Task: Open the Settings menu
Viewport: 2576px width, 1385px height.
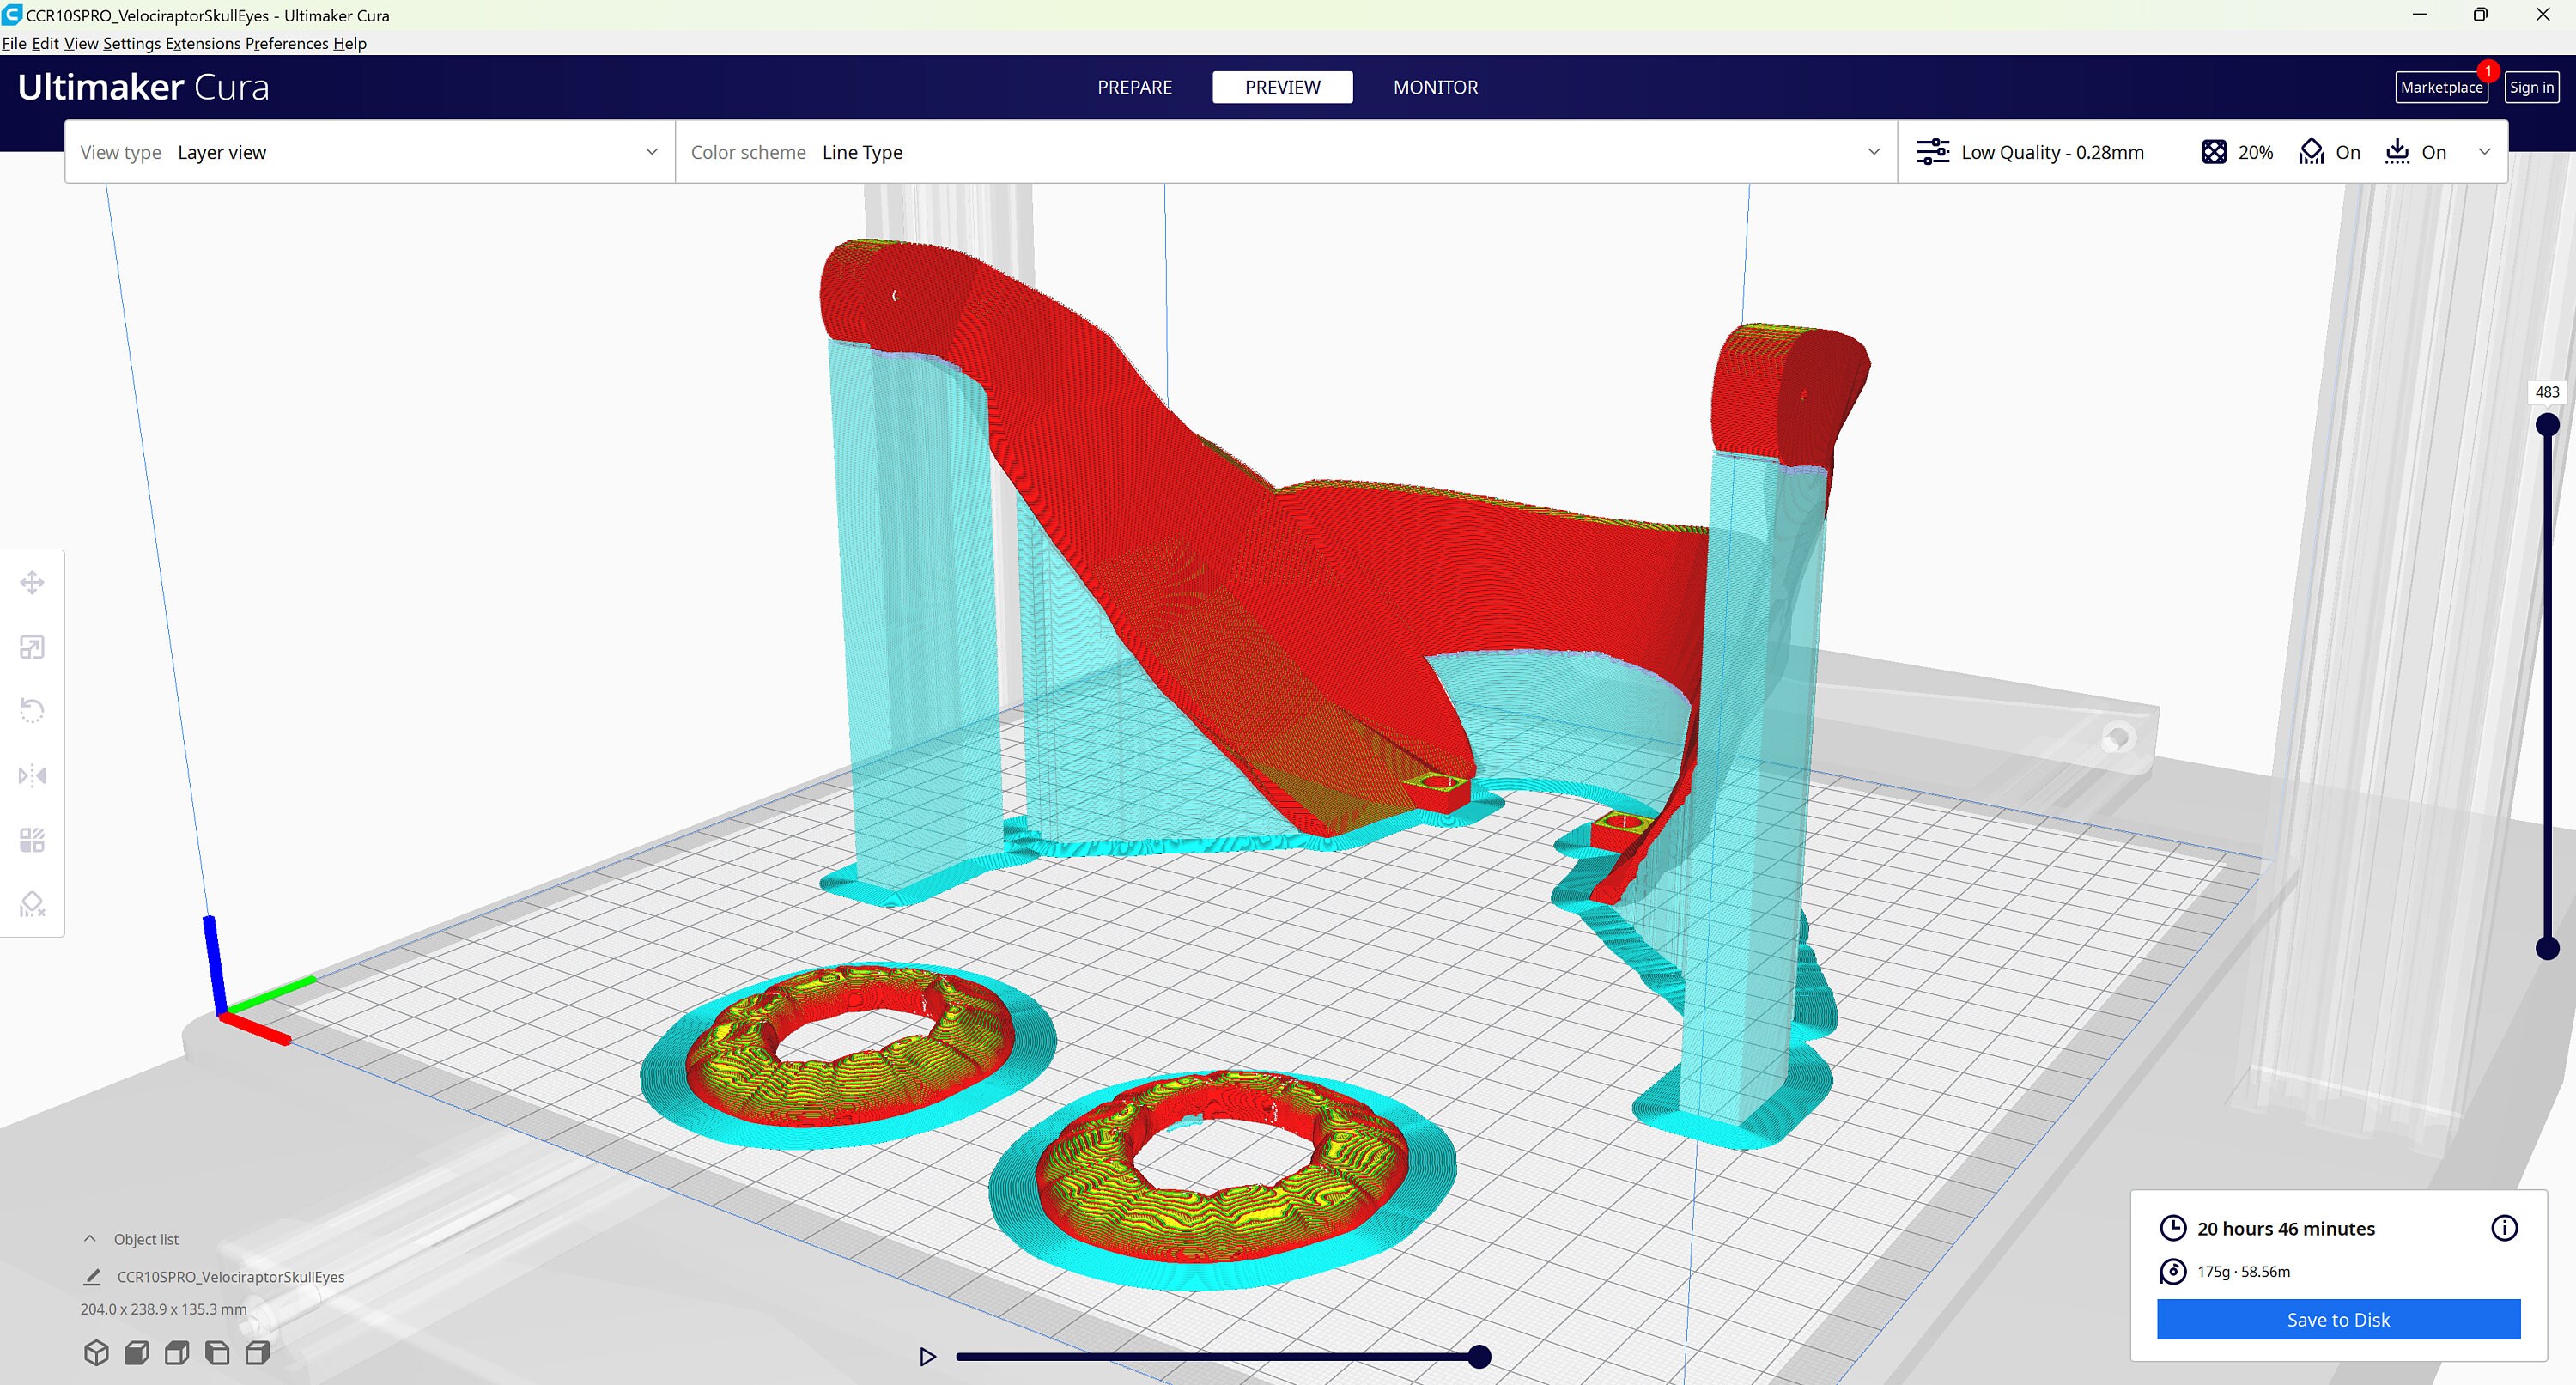Action: pyautogui.click(x=131, y=43)
